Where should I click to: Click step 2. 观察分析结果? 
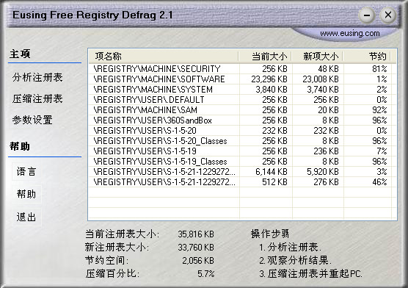(x=295, y=260)
